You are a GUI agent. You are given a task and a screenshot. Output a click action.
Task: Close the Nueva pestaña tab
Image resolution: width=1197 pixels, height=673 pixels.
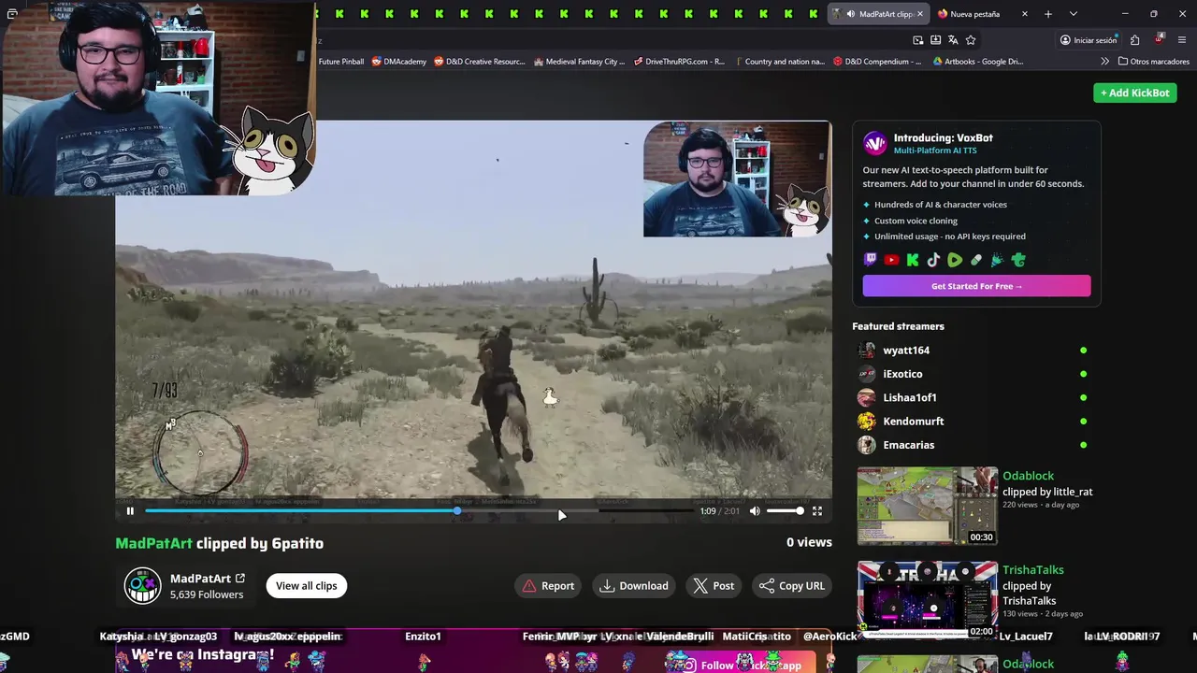[x=1025, y=14]
